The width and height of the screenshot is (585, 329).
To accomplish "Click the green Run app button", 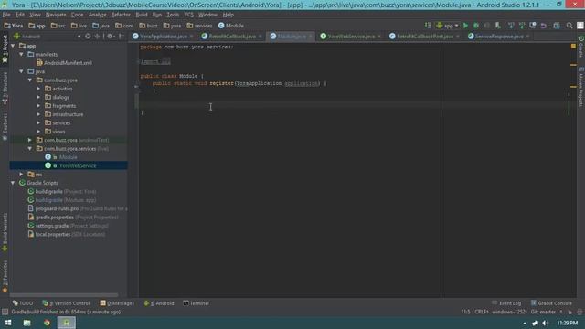I will [465, 26].
